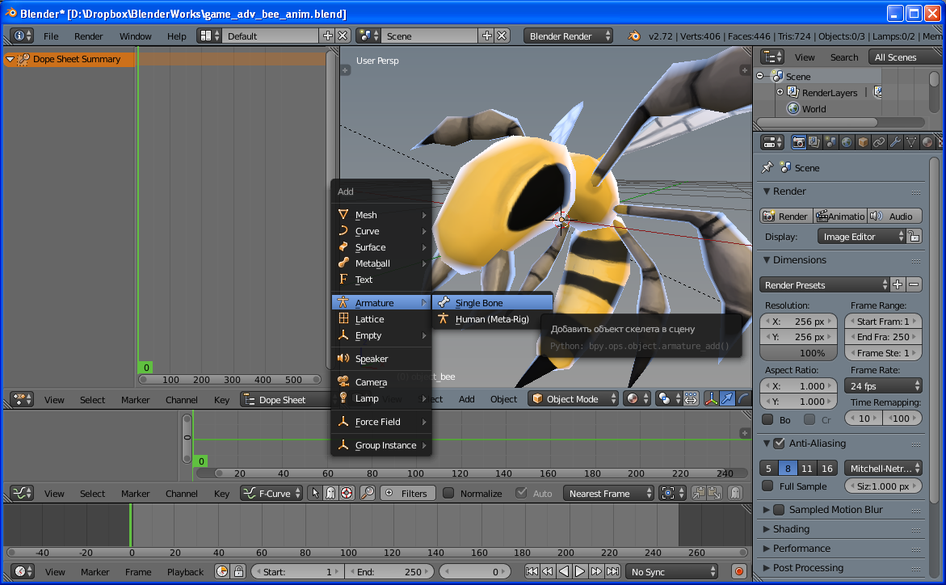Click the Filters button in F-Curve header
The image size is (946, 585).
(x=406, y=493)
